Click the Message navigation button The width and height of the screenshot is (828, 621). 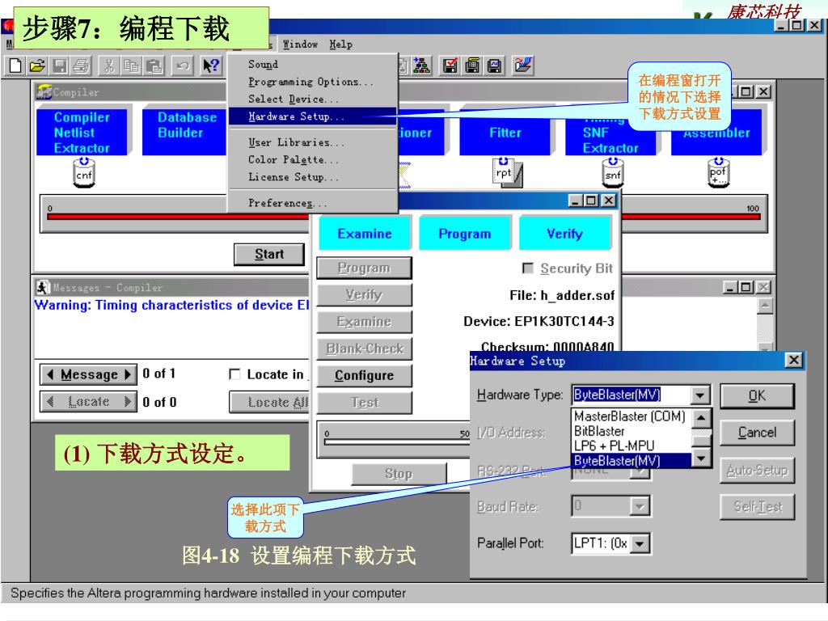coord(89,374)
